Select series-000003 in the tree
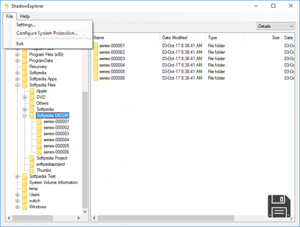The height and width of the screenshot is (227, 300). click(56, 134)
